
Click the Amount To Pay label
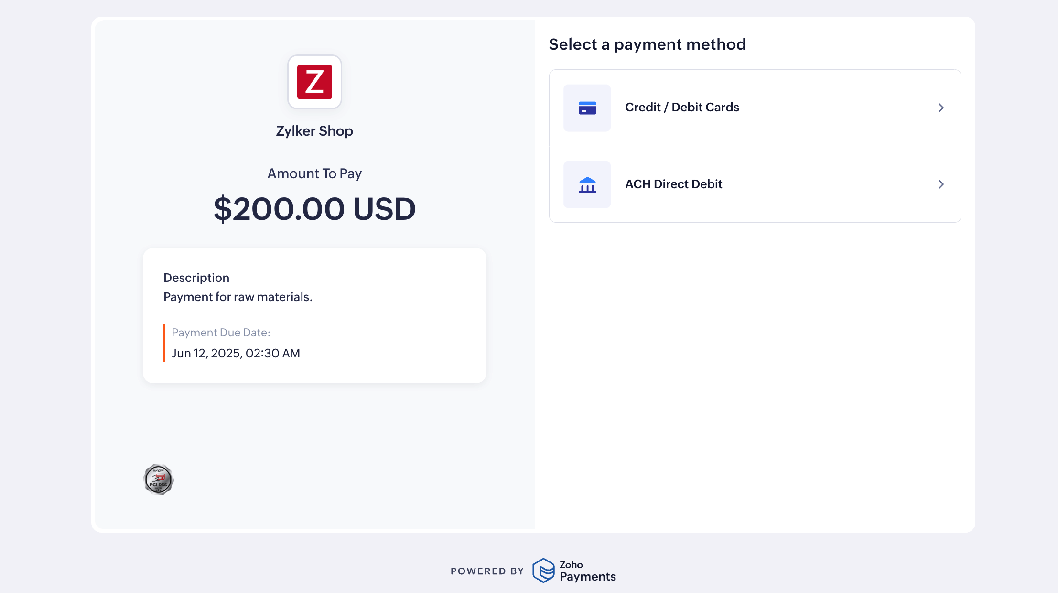(x=314, y=173)
